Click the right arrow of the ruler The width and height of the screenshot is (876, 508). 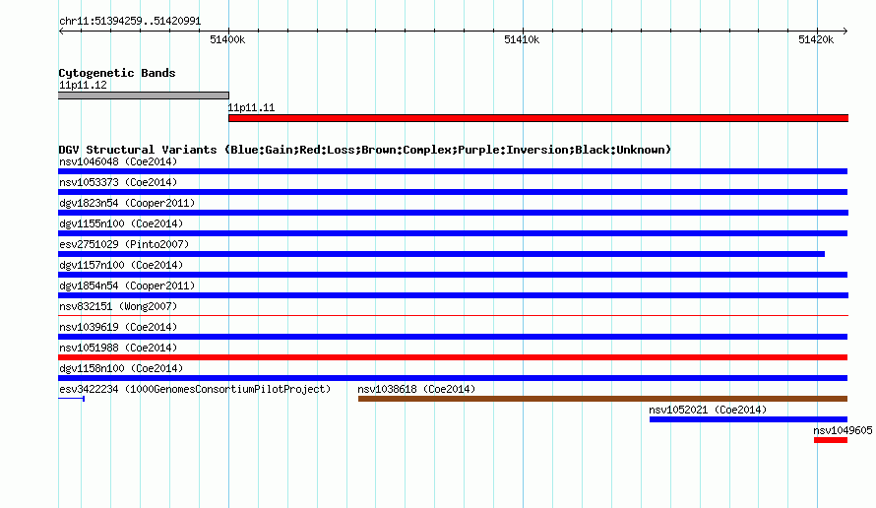pos(845,31)
